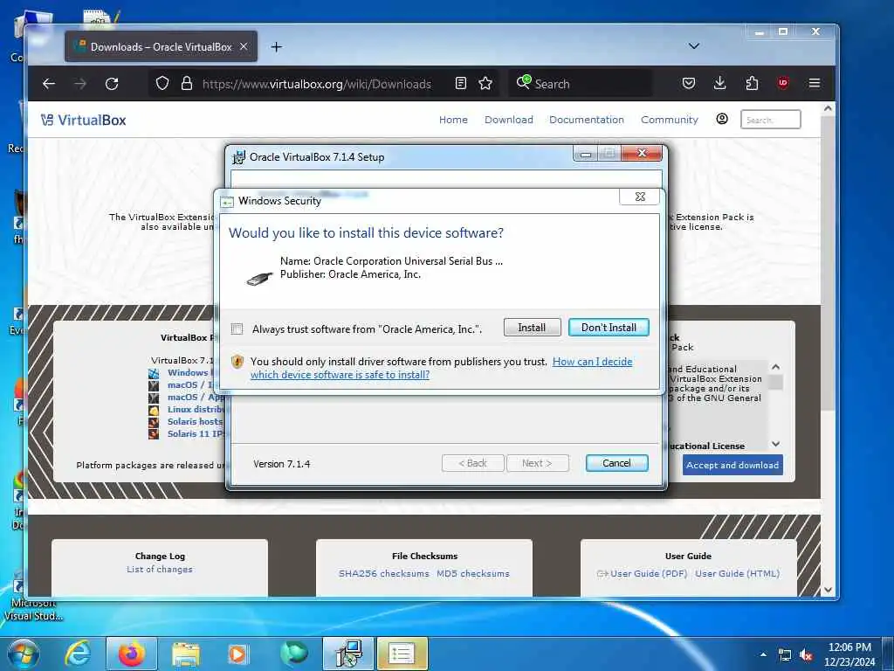Viewport: 894px width, 671px height.
Task: Open the Firefox hamburger application menu
Action: click(x=815, y=84)
